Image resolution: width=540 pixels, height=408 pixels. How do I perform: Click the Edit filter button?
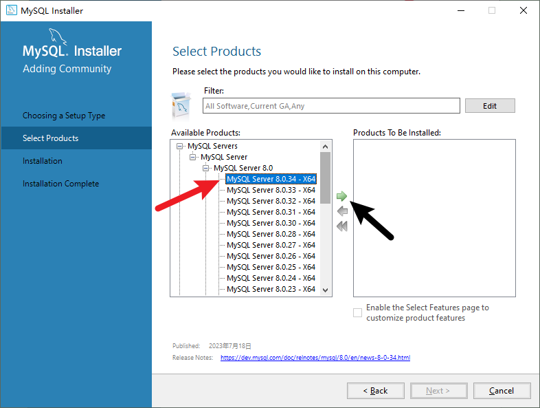tap(490, 106)
